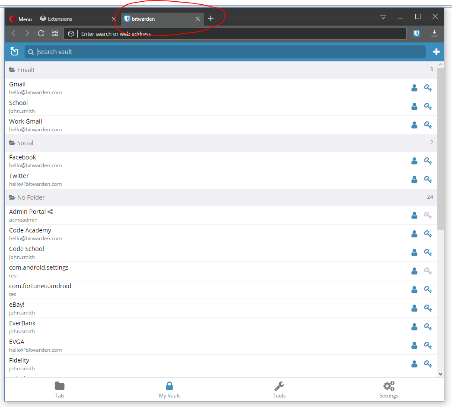This screenshot has width=452, height=407.
Task: Click the Twitter user icon
Action: pyautogui.click(x=414, y=180)
